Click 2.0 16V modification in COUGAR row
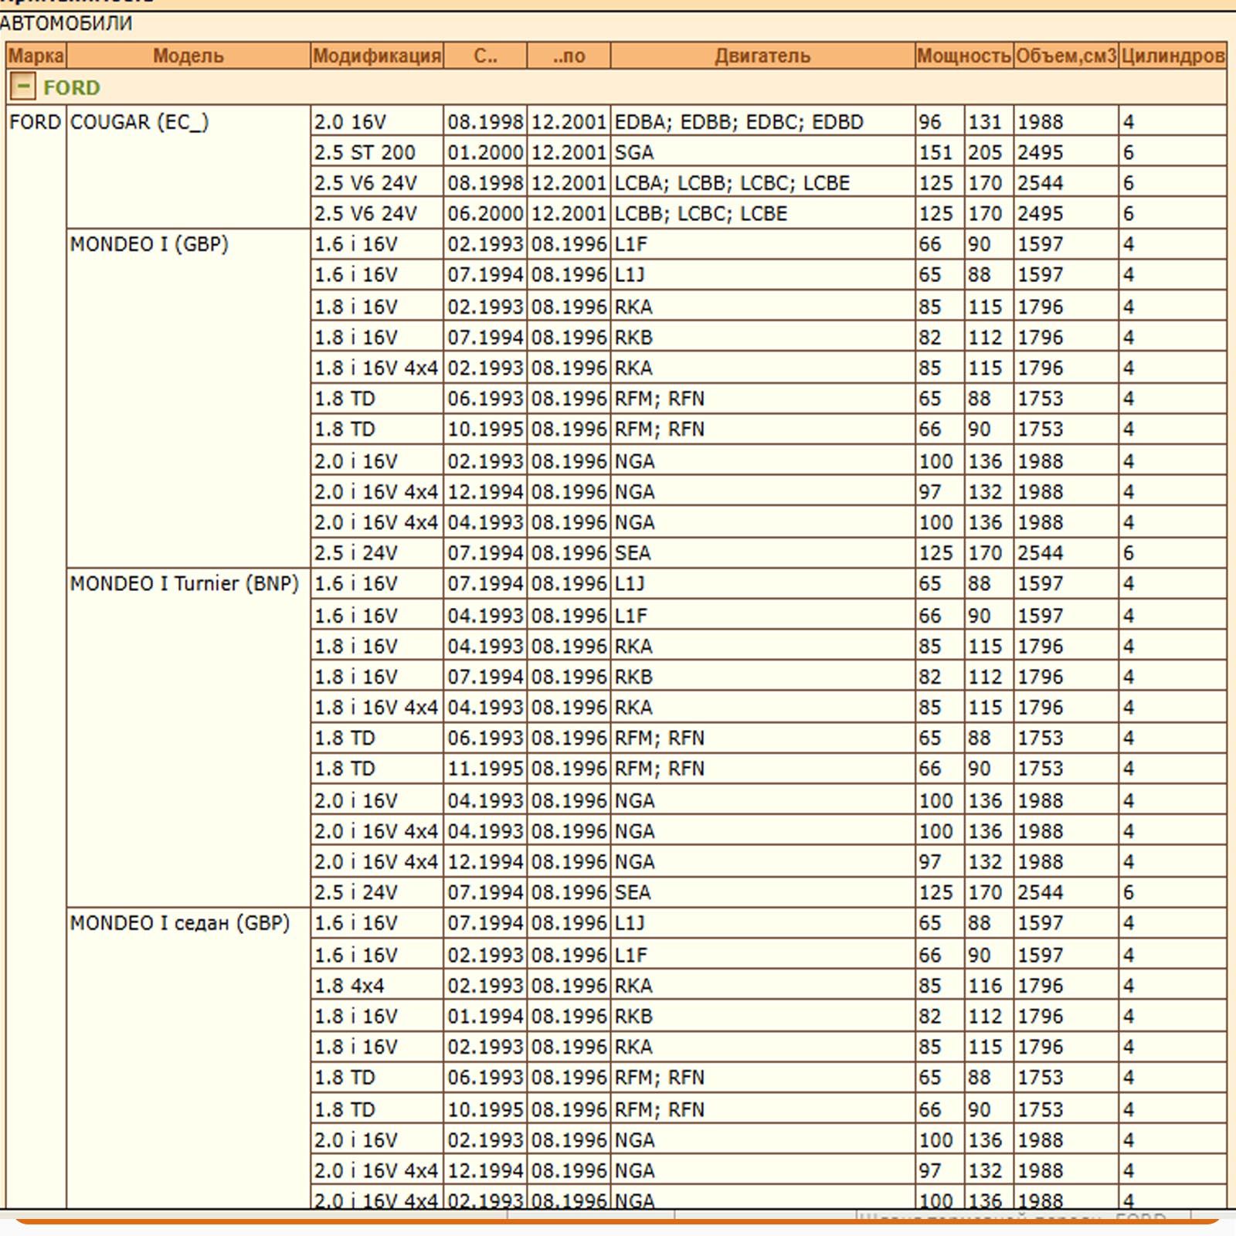 coord(377,122)
